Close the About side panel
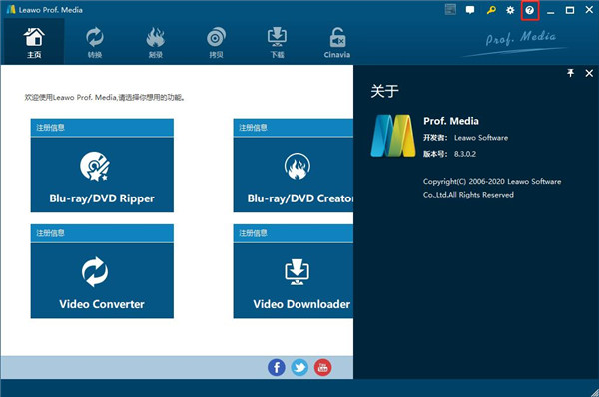The image size is (599, 397). tap(589, 73)
